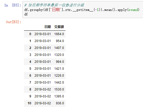This screenshot has width=143, height=107.
Task: Click row index 7 in table
Action: (x=30, y=83)
